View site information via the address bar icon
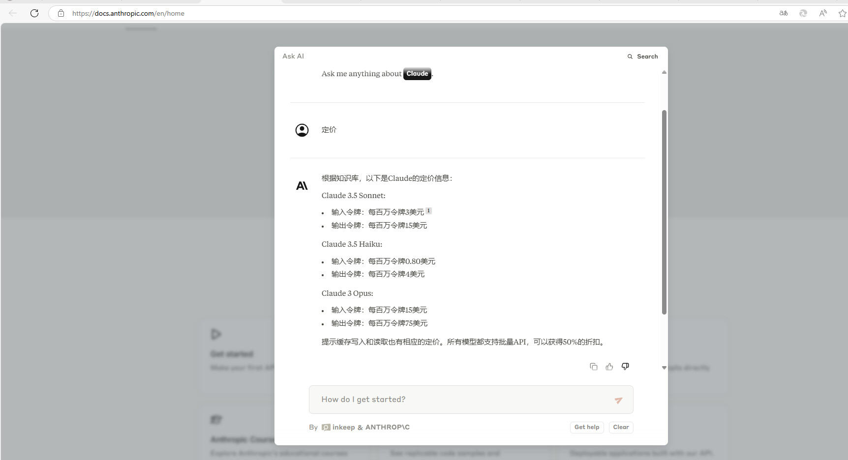This screenshot has height=460, width=848. pyautogui.click(x=61, y=13)
